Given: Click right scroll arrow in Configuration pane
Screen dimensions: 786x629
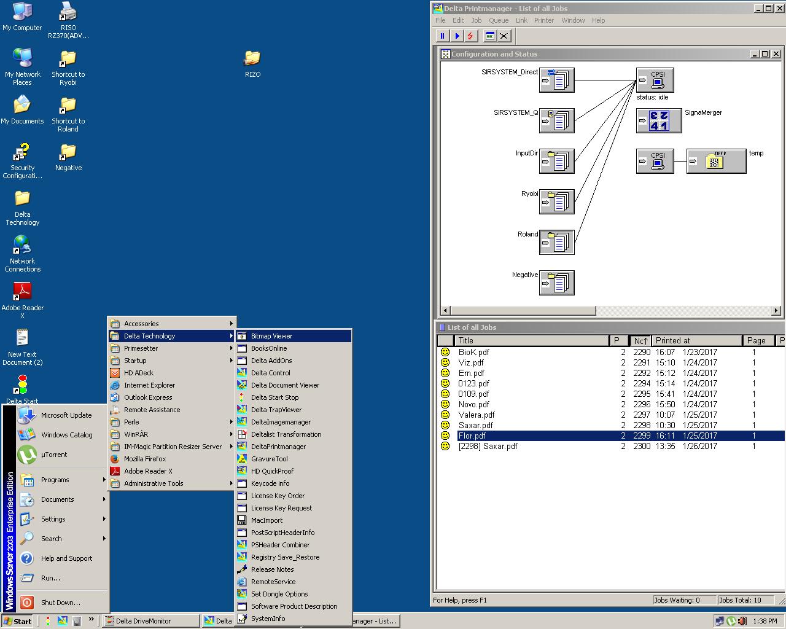Looking at the screenshot, I should tap(777, 310).
